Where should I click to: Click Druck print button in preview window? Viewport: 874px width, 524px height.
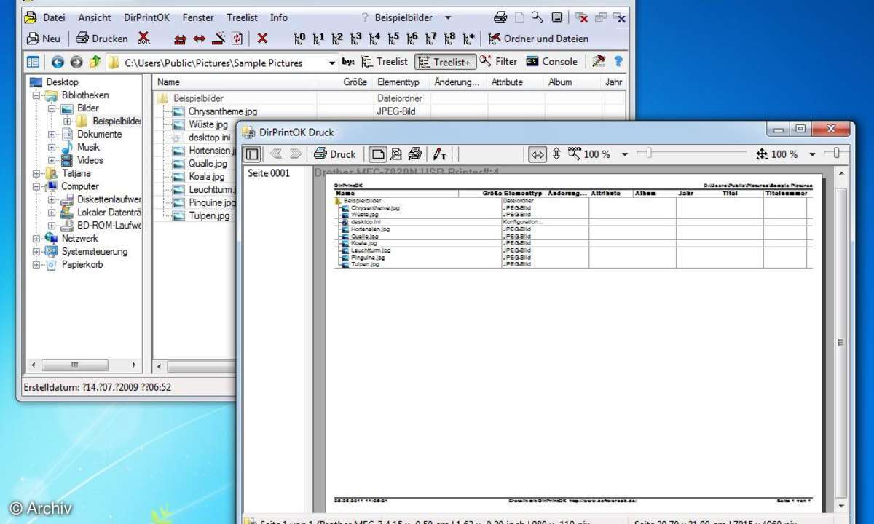click(335, 154)
